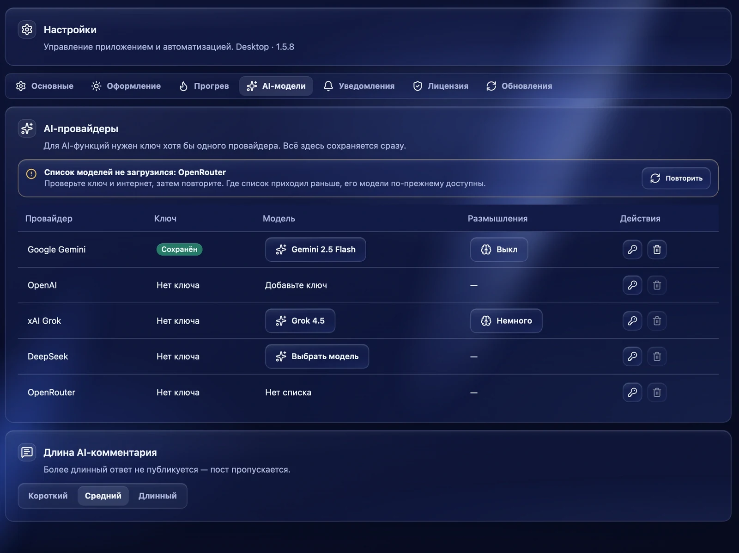Click the Сохранён key status badge

[x=179, y=250]
